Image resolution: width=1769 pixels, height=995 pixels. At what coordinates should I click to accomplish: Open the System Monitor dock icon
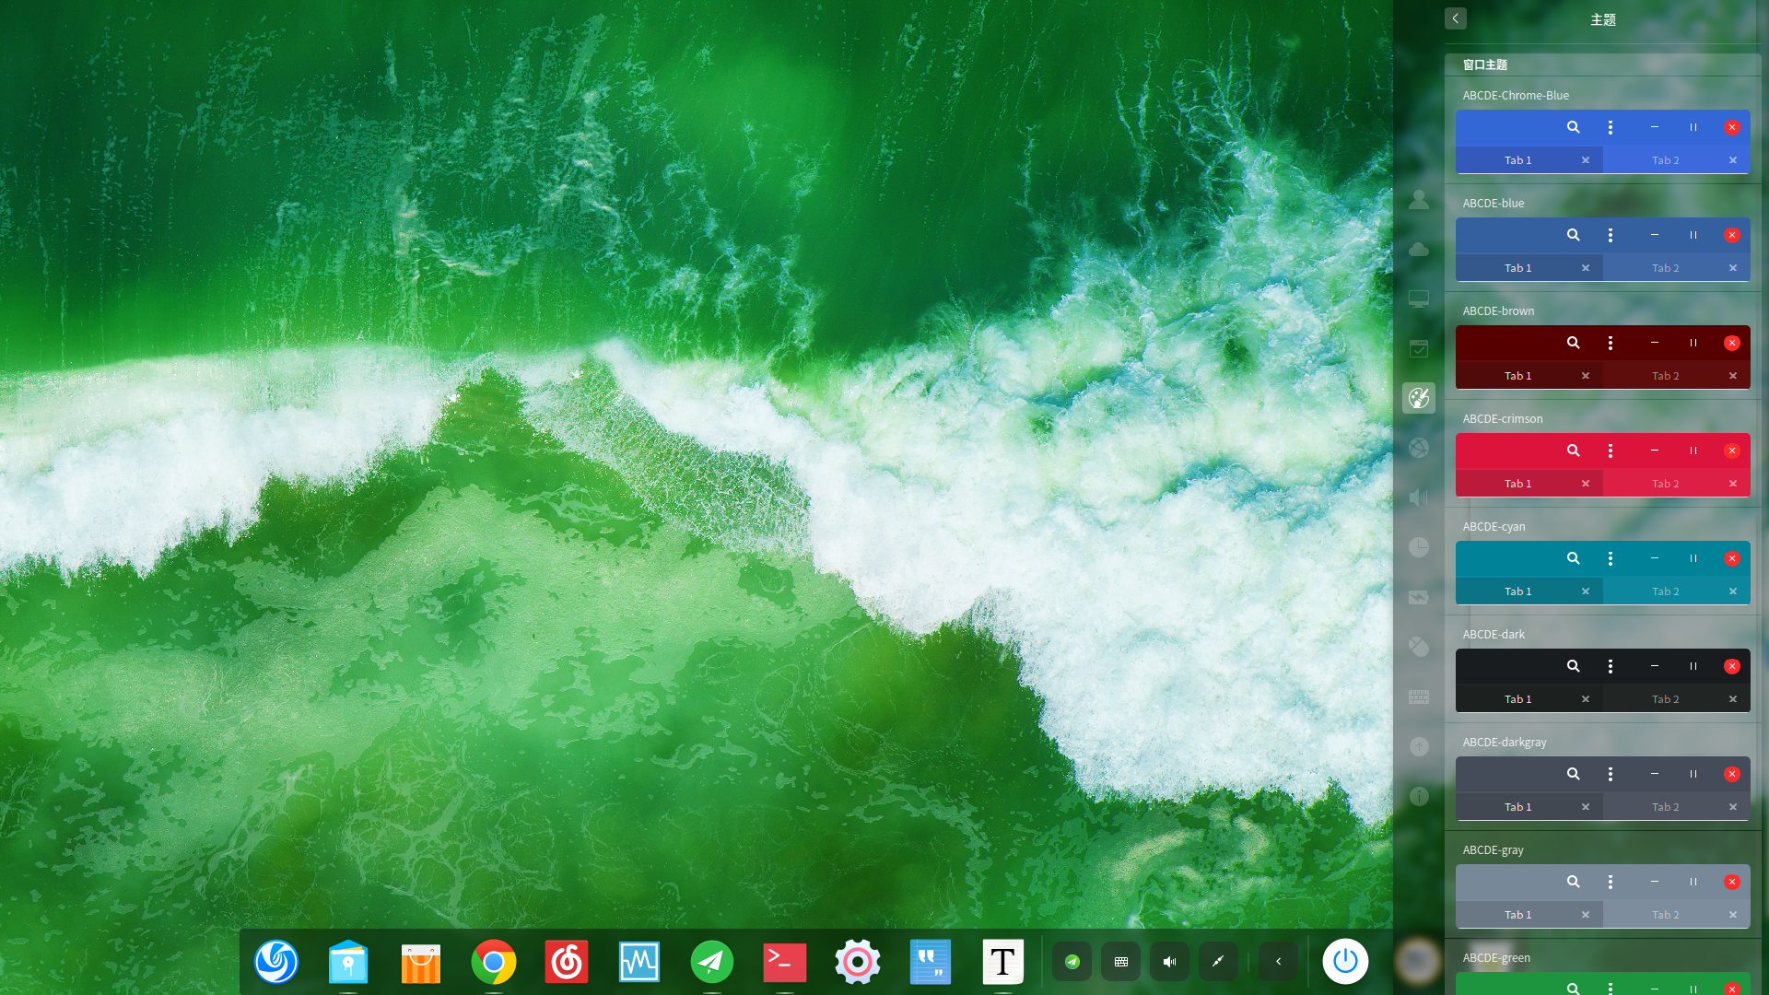click(639, 962)
